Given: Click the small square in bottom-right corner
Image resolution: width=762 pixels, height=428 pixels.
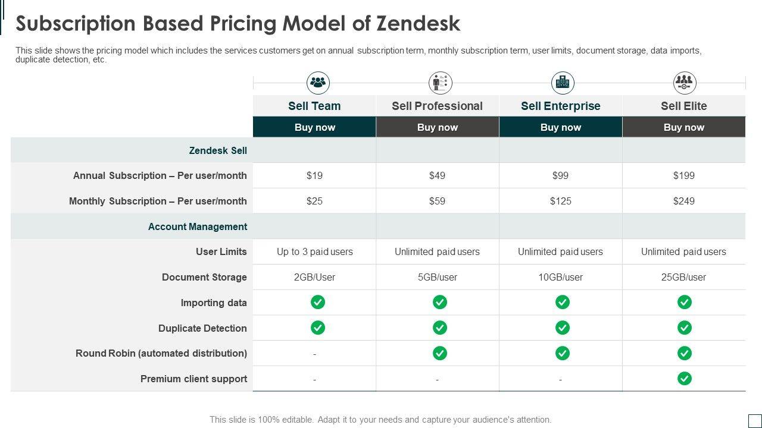Looking at the screenshot, I should [x=754, y=420].
